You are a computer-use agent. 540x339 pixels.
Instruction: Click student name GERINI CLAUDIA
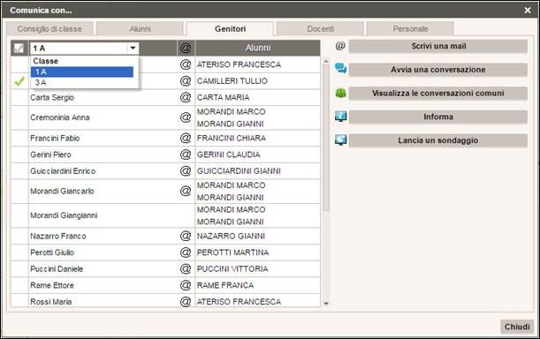click(x=229, y=154)
